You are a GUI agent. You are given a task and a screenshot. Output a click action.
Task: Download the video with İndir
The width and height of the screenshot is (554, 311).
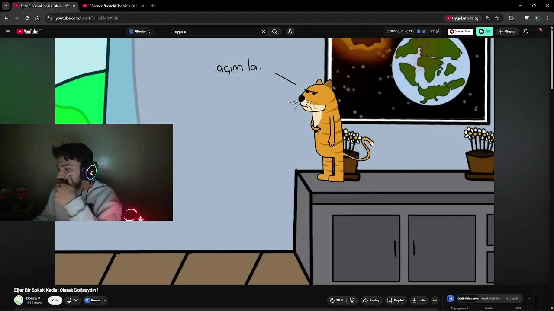[419, 300]
